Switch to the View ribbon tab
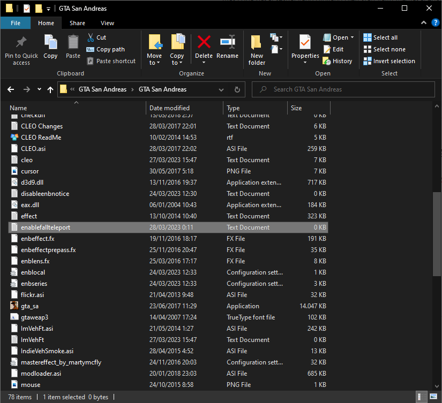Viewport: 442px width, 403px height. 107,23
